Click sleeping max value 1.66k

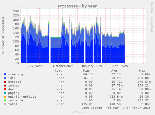[146, 74]
